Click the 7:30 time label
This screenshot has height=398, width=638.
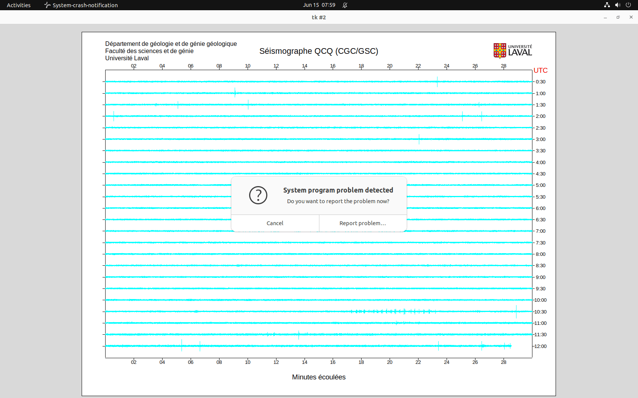tap(540, 243)
